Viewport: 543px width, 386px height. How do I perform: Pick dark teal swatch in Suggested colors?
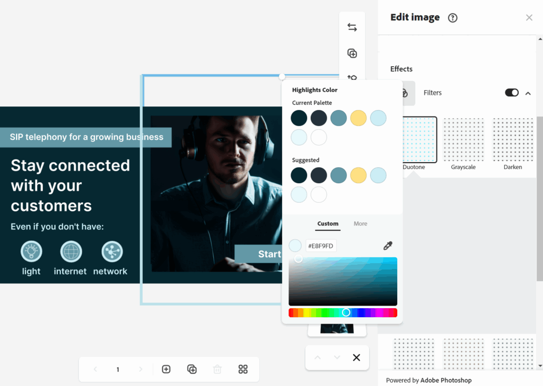[x=299, y=175]
